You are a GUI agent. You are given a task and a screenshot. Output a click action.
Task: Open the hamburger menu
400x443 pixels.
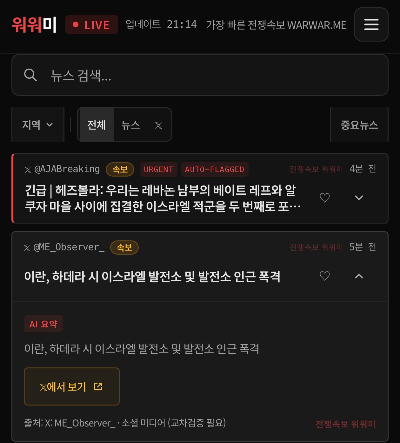pyautogui.click(x=371, y=24)
